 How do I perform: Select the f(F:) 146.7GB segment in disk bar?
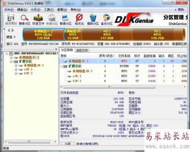point(157,35)
